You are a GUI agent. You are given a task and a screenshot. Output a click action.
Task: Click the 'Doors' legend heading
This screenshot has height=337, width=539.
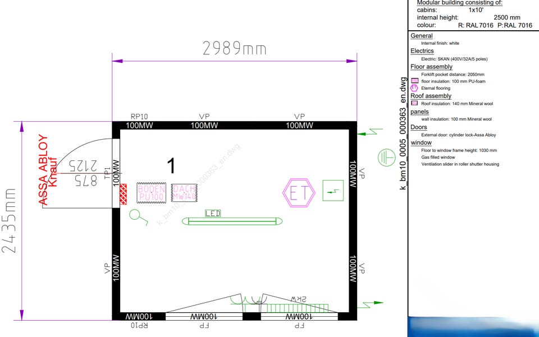point(419,127)
